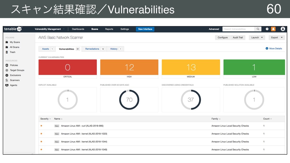Click New badge on curl ALAS-2018-995 row

[x=57, y=126]
